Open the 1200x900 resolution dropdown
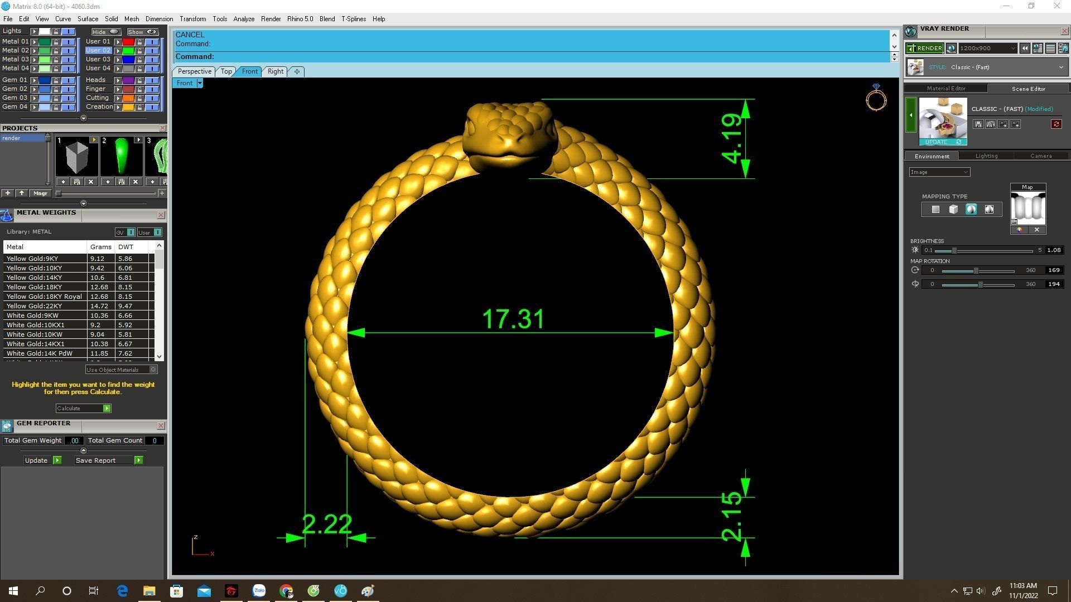Image resolution: width=1071 pixels, height=602 pixels. tap(987, 48)
